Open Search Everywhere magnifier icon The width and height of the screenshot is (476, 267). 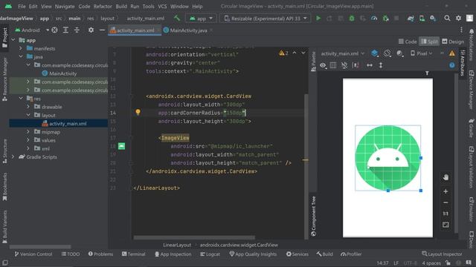point(447,18)
